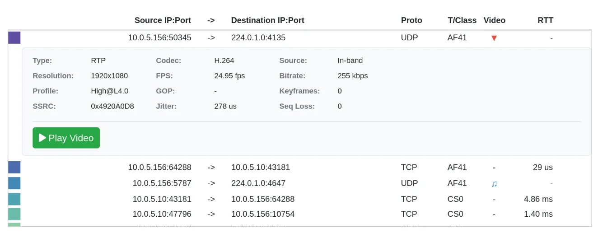
Task: Sort by Source IP:Port column header
Action: pyautogui.click(x=163, y=20)
